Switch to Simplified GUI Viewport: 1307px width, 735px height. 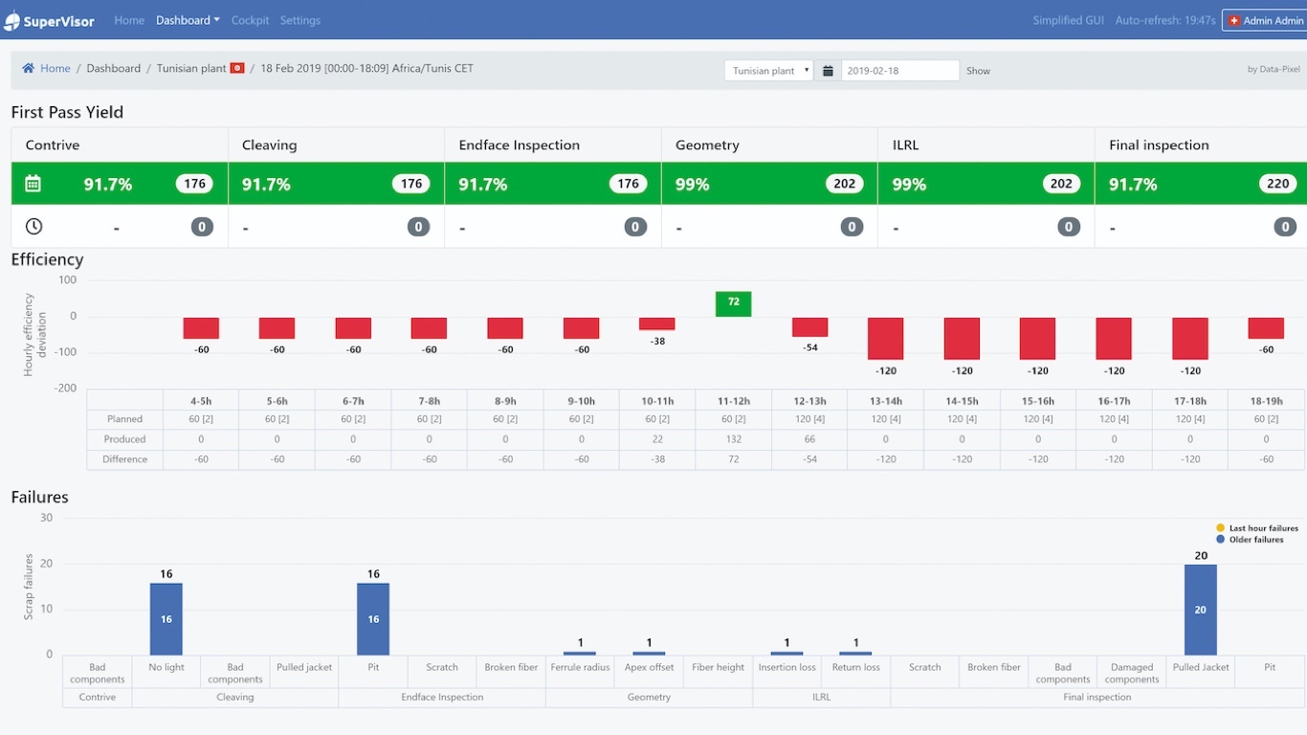1068,20
